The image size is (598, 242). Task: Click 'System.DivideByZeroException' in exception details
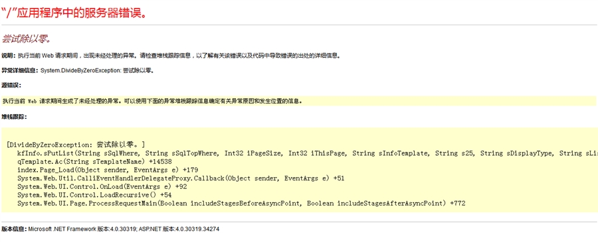point(80,71)
